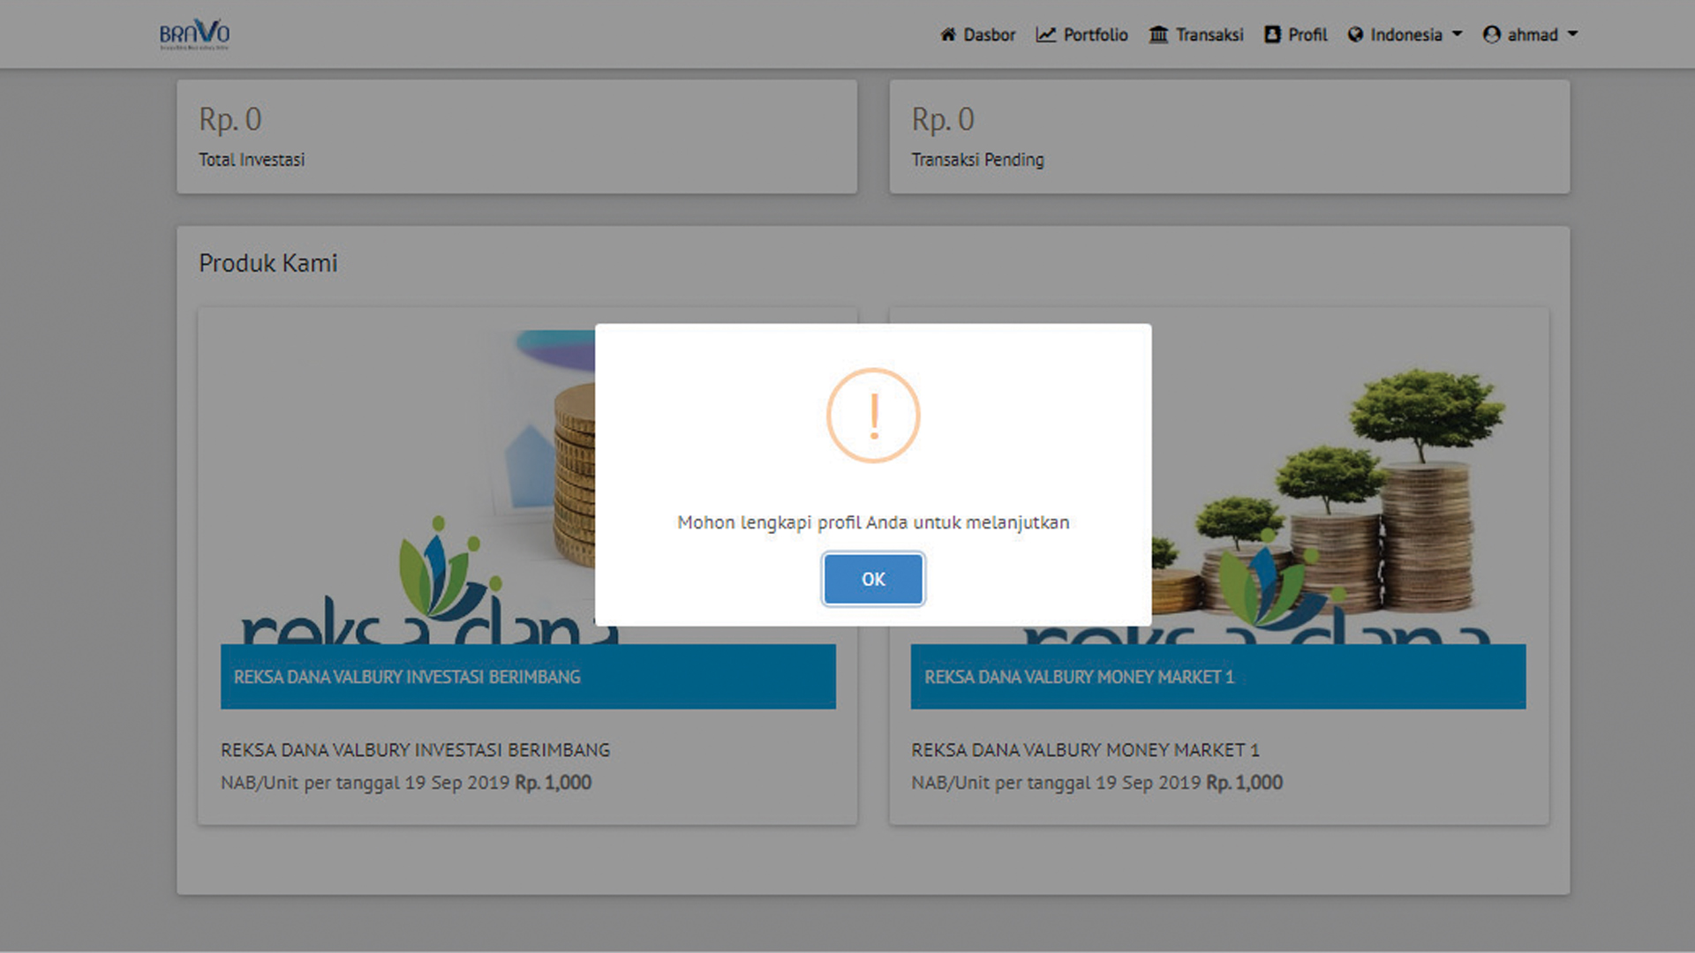This screenshot has height=953, width=1695.
Task: Click the contact book icon beside Profil
Action: (x=1272, y=34)
